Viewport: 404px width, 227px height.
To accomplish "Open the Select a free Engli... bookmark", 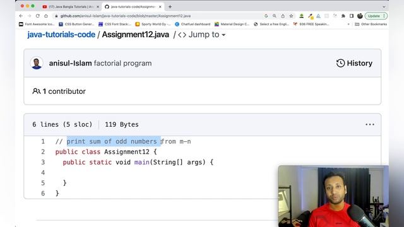I will click(x=271, y=24).
